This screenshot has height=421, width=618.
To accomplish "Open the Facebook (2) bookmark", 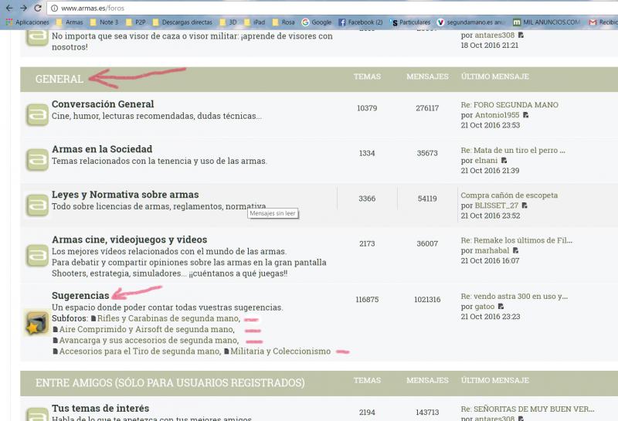I will [x=357, y=22].
